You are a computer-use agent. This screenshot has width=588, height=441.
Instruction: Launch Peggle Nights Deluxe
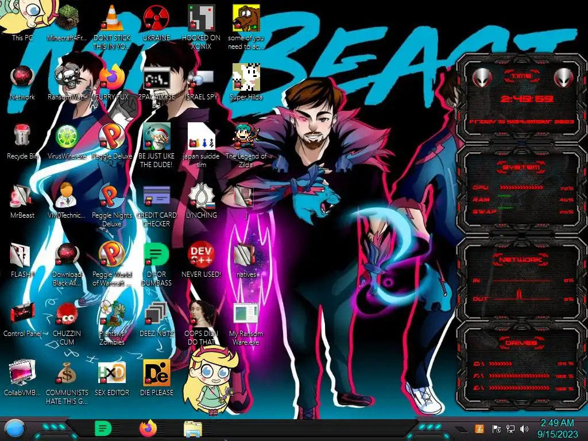(x=112, y=196)
